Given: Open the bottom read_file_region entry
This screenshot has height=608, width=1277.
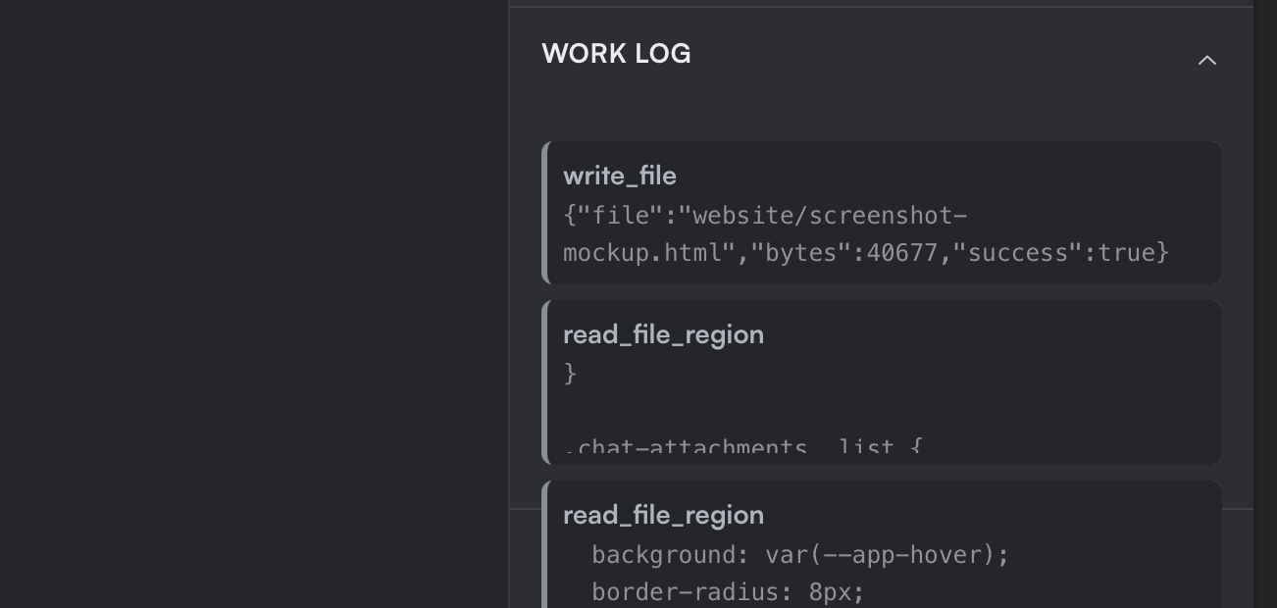Looking at the screenshot, I should click(x=883, y=549).
